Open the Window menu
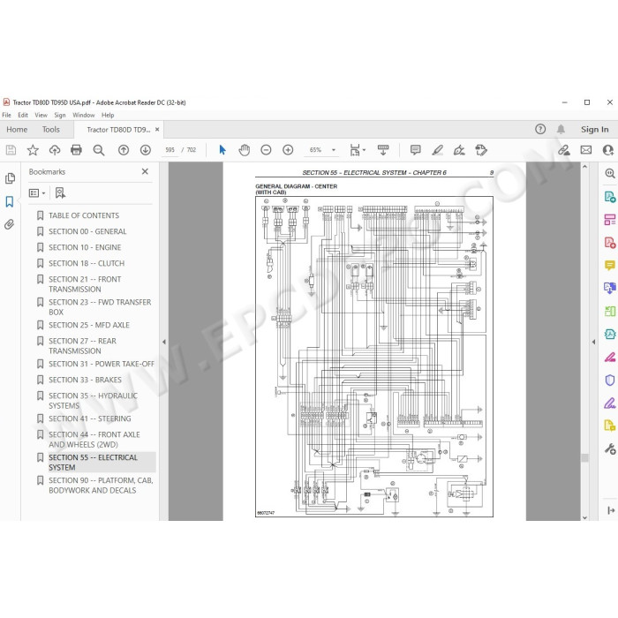Viewport: 618px width, 618px height. (x=84, y=115)
